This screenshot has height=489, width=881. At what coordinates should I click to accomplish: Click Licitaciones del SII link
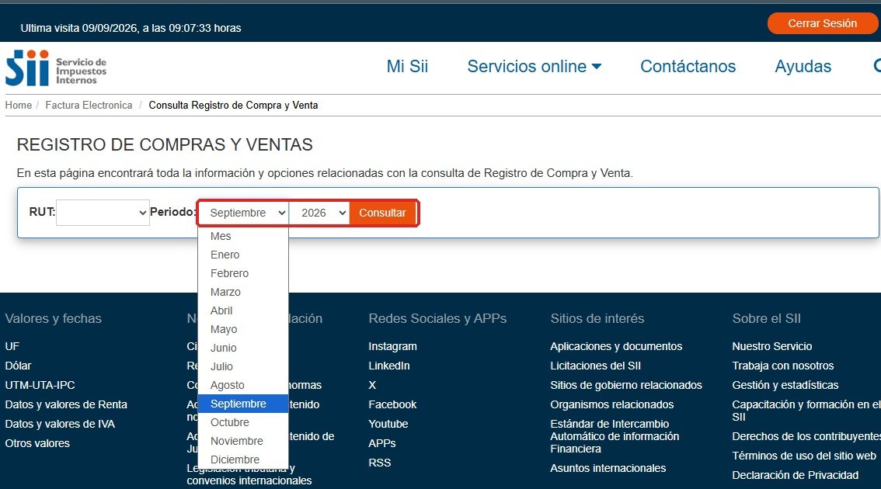click(x=596, y=366)
